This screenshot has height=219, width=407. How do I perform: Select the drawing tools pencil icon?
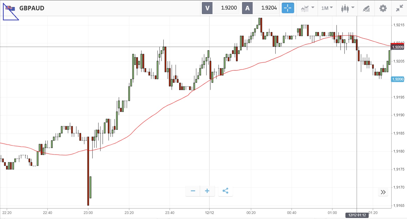[366, 8]
